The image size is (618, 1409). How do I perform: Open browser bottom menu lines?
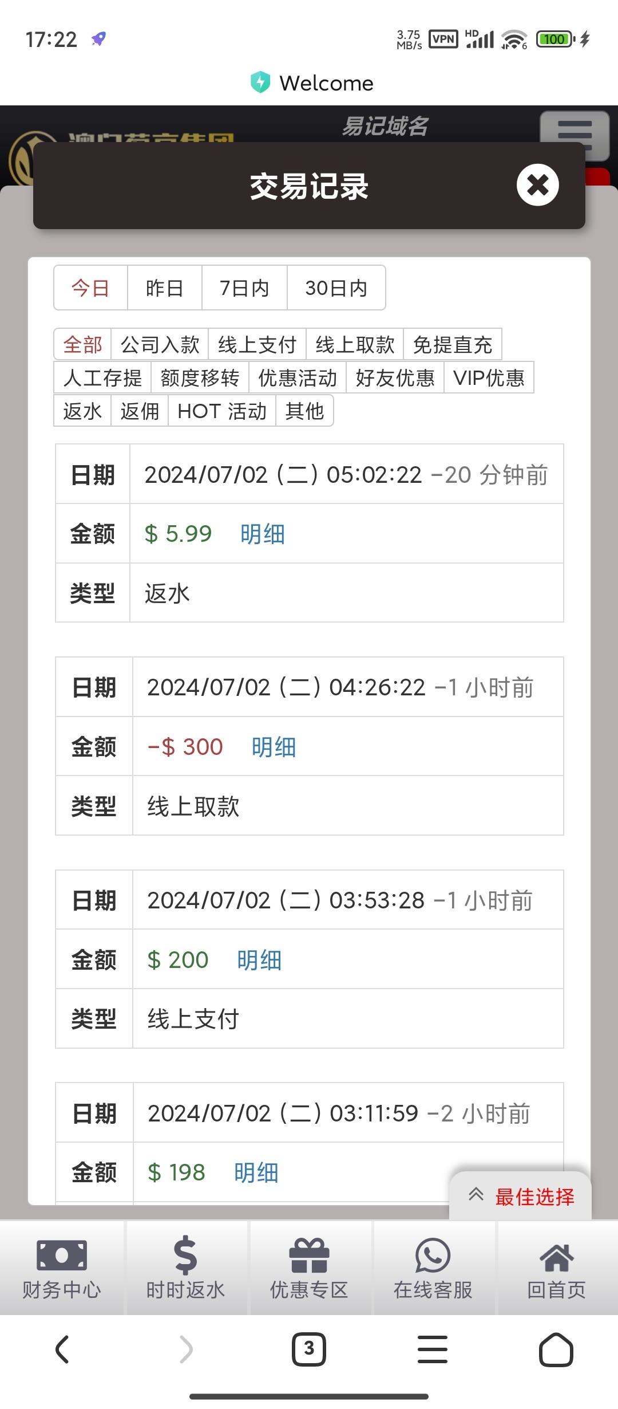[x=433, y=1349]
